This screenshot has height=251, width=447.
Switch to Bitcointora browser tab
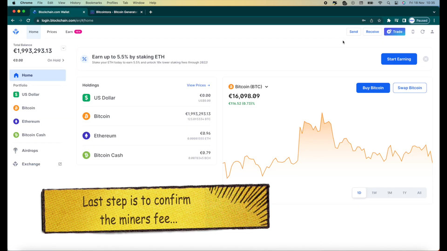(x=116, y=12)
